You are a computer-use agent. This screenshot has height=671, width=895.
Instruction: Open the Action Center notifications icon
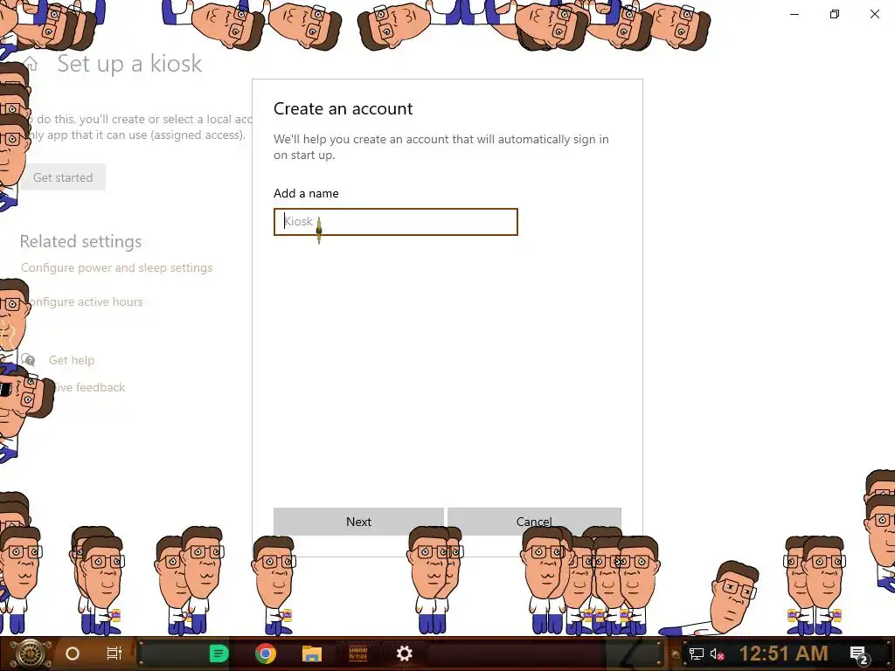click(x=859, y=654)
